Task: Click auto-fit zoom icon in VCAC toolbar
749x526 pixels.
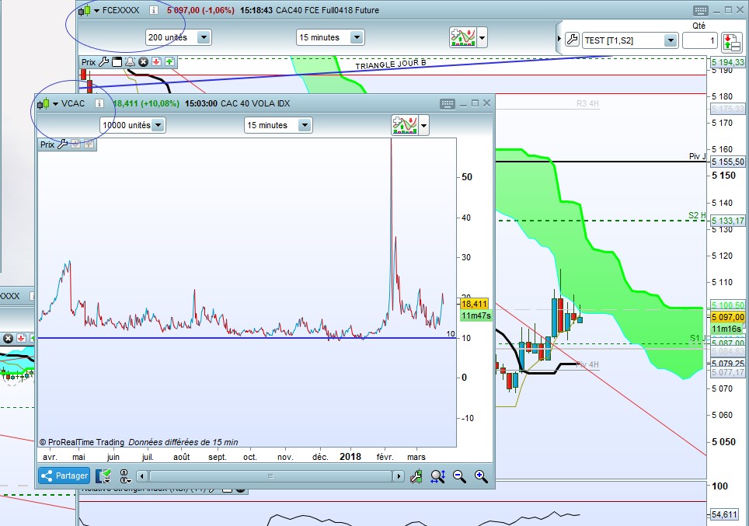Action: point(438,476)
